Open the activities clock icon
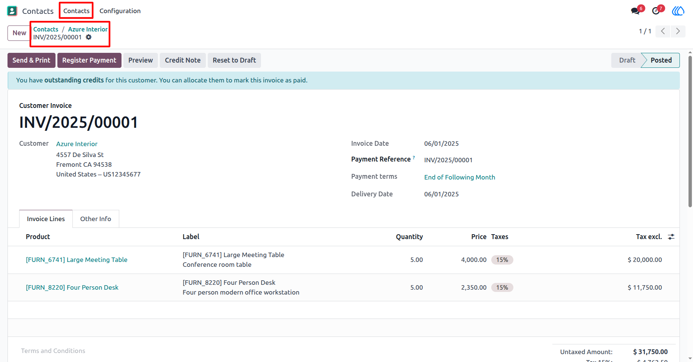The height and width of the screenshot is (362, 693). click(x=656, y=11)
